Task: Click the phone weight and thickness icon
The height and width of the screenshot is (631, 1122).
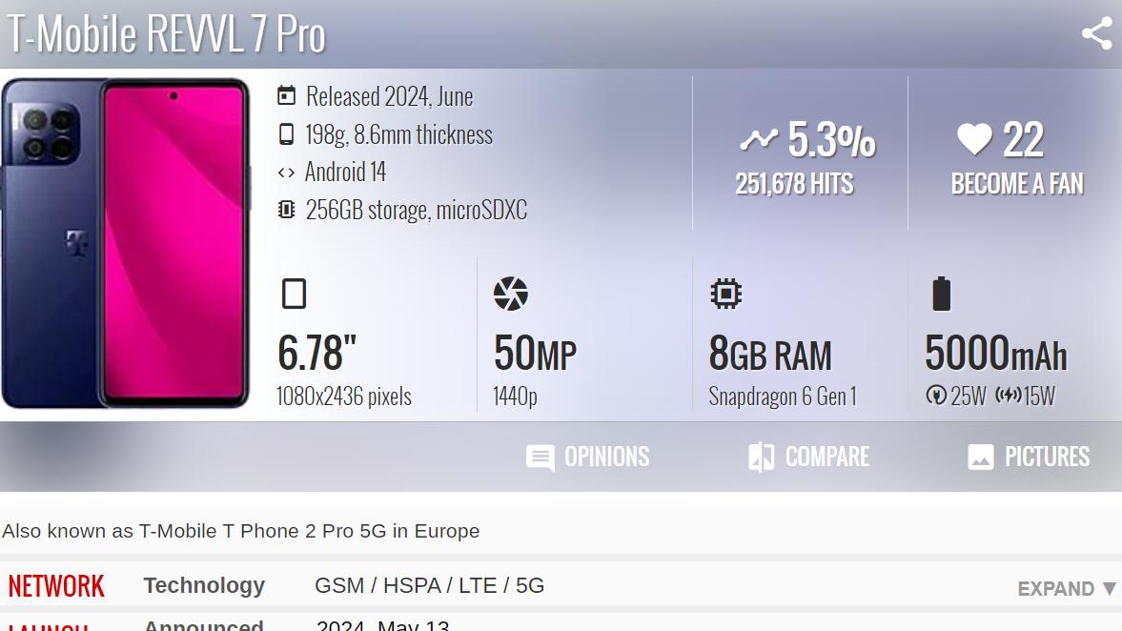Action: [x=286, y=134]
